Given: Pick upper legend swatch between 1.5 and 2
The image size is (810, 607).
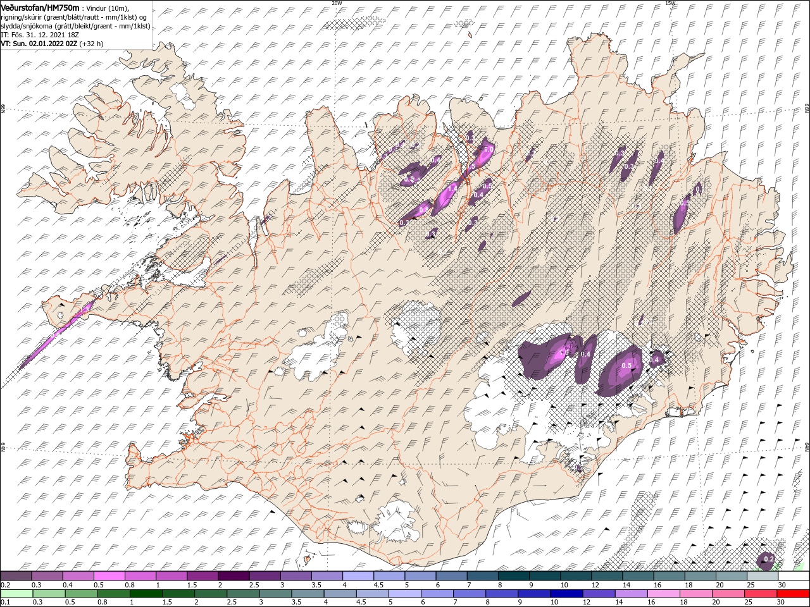Looking at the screenshot, I should (202, 576).
